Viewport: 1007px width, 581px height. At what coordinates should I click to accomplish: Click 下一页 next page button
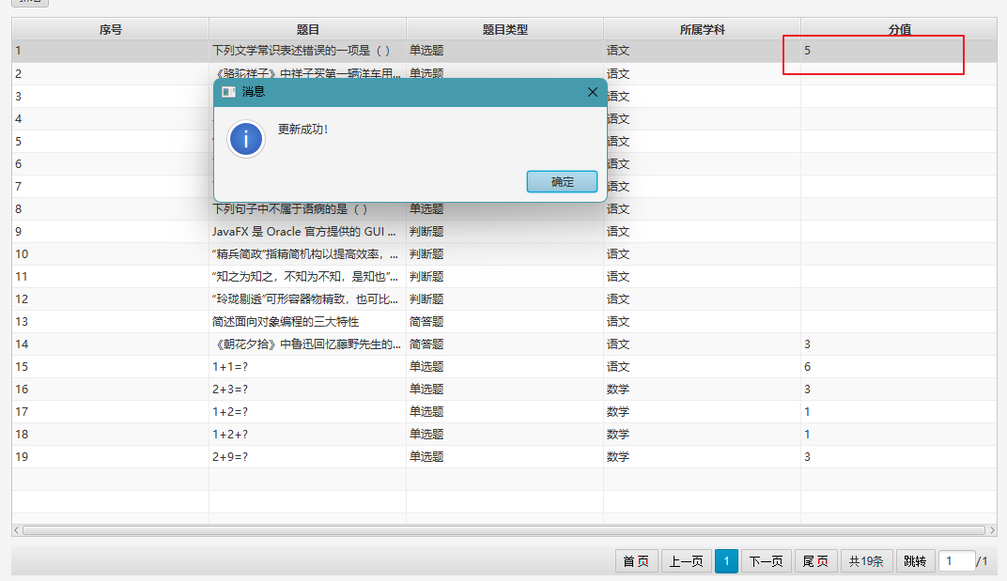tap(766, 561)
